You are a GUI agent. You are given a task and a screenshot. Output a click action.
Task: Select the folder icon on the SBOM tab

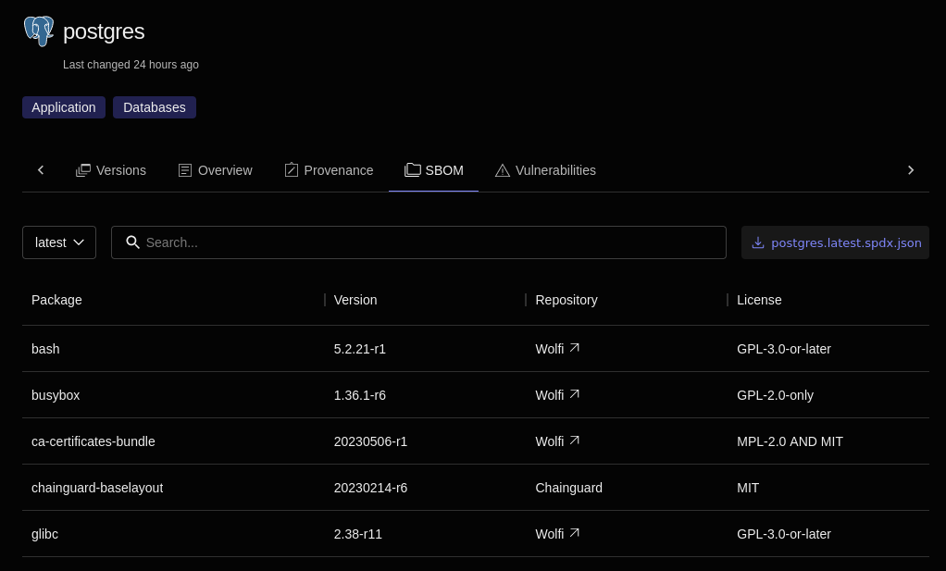click(412, 170)
